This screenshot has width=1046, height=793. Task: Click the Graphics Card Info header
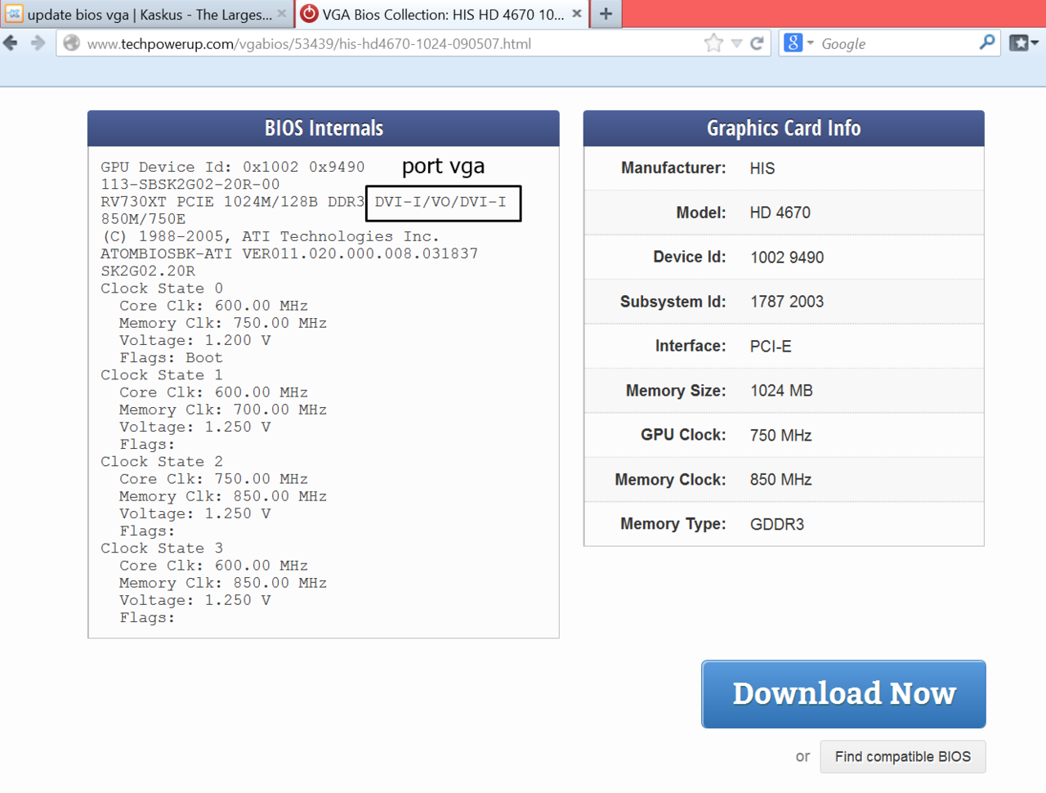pos(784,128)
